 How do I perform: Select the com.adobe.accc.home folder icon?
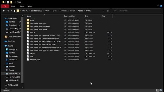click(x=28, y=29)
